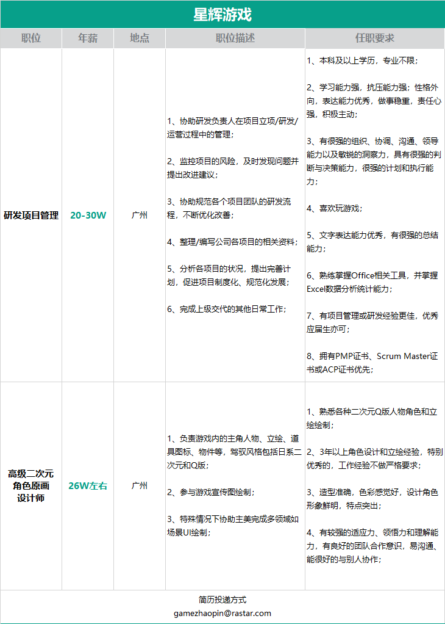
Task: Click the 完成上级交代的其他日常工作 line
Action: point(227,309)
